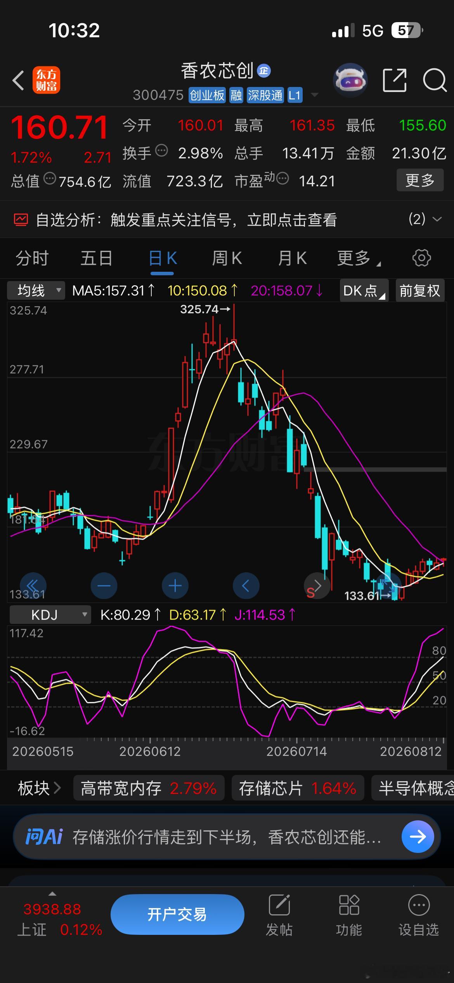The image size is (454, 983).
Task: Send the 问Ai query arrow button
Action: point(418,836)
